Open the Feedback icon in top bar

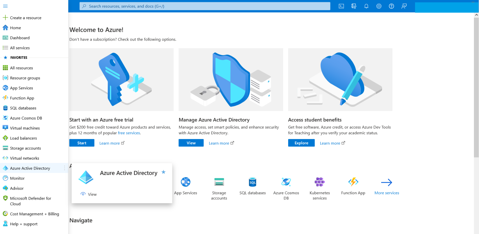pyautogui.click(x=404, y=6)
